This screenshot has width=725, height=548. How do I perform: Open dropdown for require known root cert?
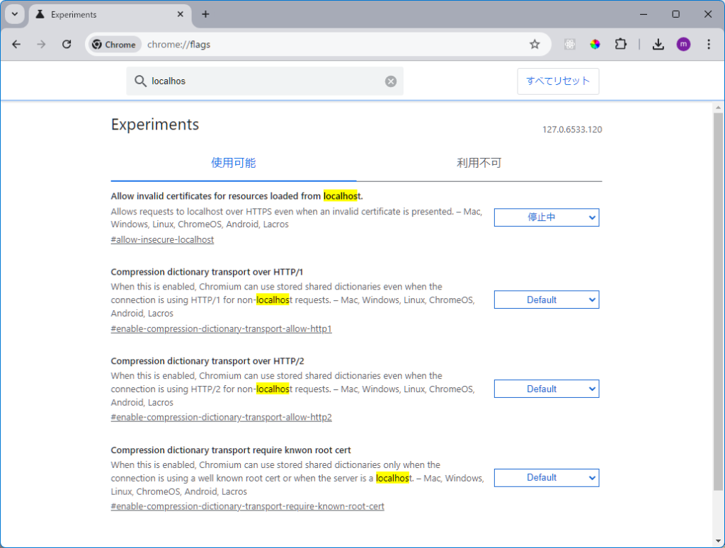pyautogui.click(x=546, y=478)
